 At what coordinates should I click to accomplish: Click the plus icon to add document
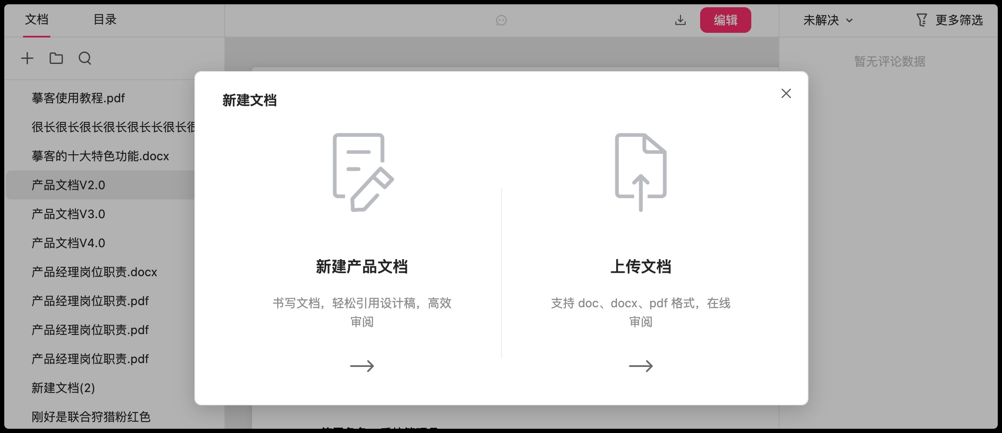[x=27, y=58]
